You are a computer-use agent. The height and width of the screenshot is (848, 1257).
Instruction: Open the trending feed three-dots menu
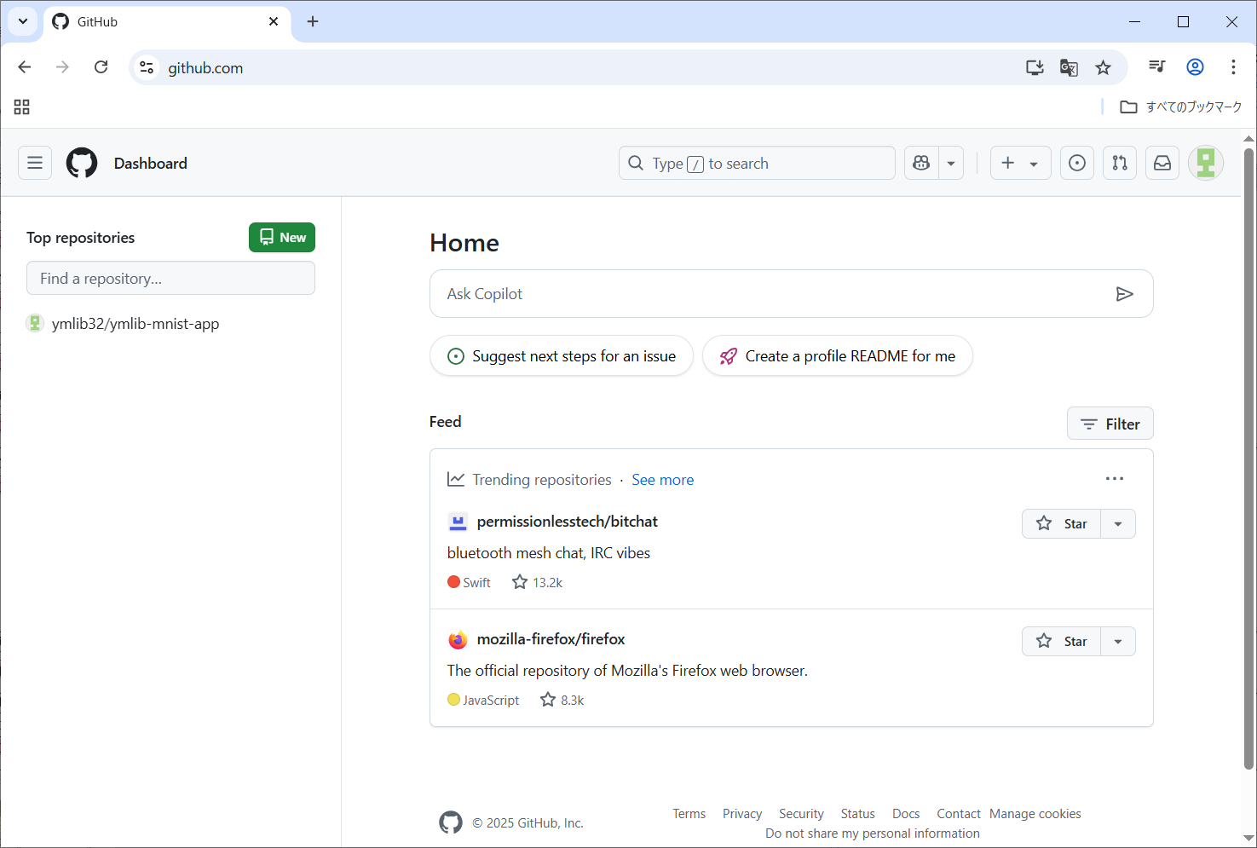1114,479
